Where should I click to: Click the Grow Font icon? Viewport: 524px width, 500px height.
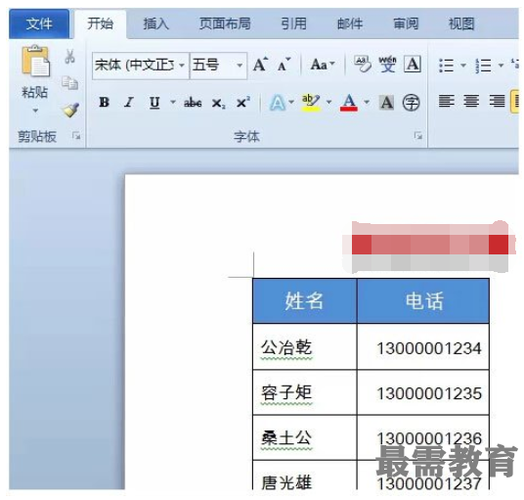260,65
